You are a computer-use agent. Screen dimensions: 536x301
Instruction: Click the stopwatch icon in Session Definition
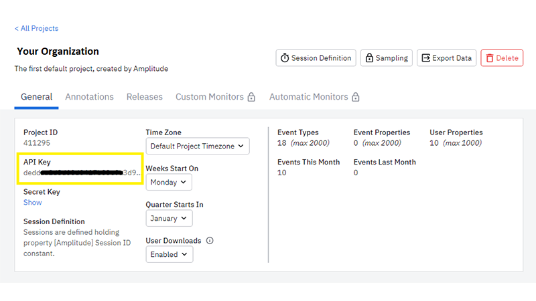pyautogui.click(x=285, y=58)
